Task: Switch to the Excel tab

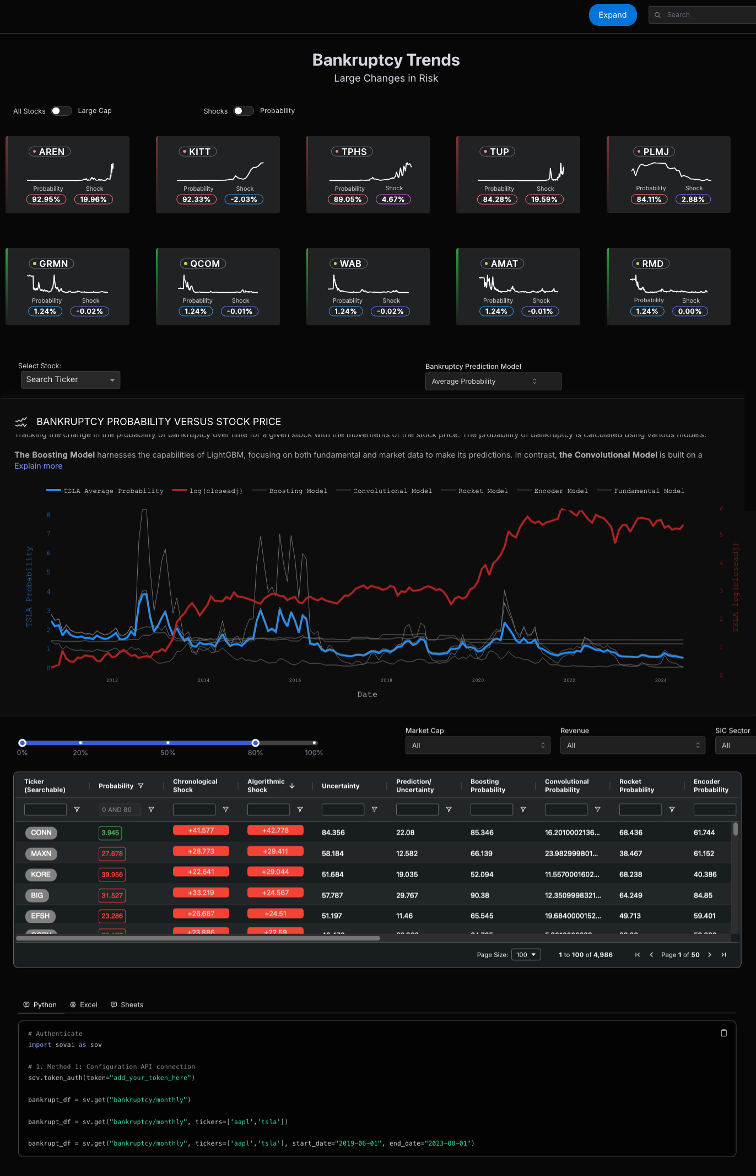Action: tap(84, 1005)
